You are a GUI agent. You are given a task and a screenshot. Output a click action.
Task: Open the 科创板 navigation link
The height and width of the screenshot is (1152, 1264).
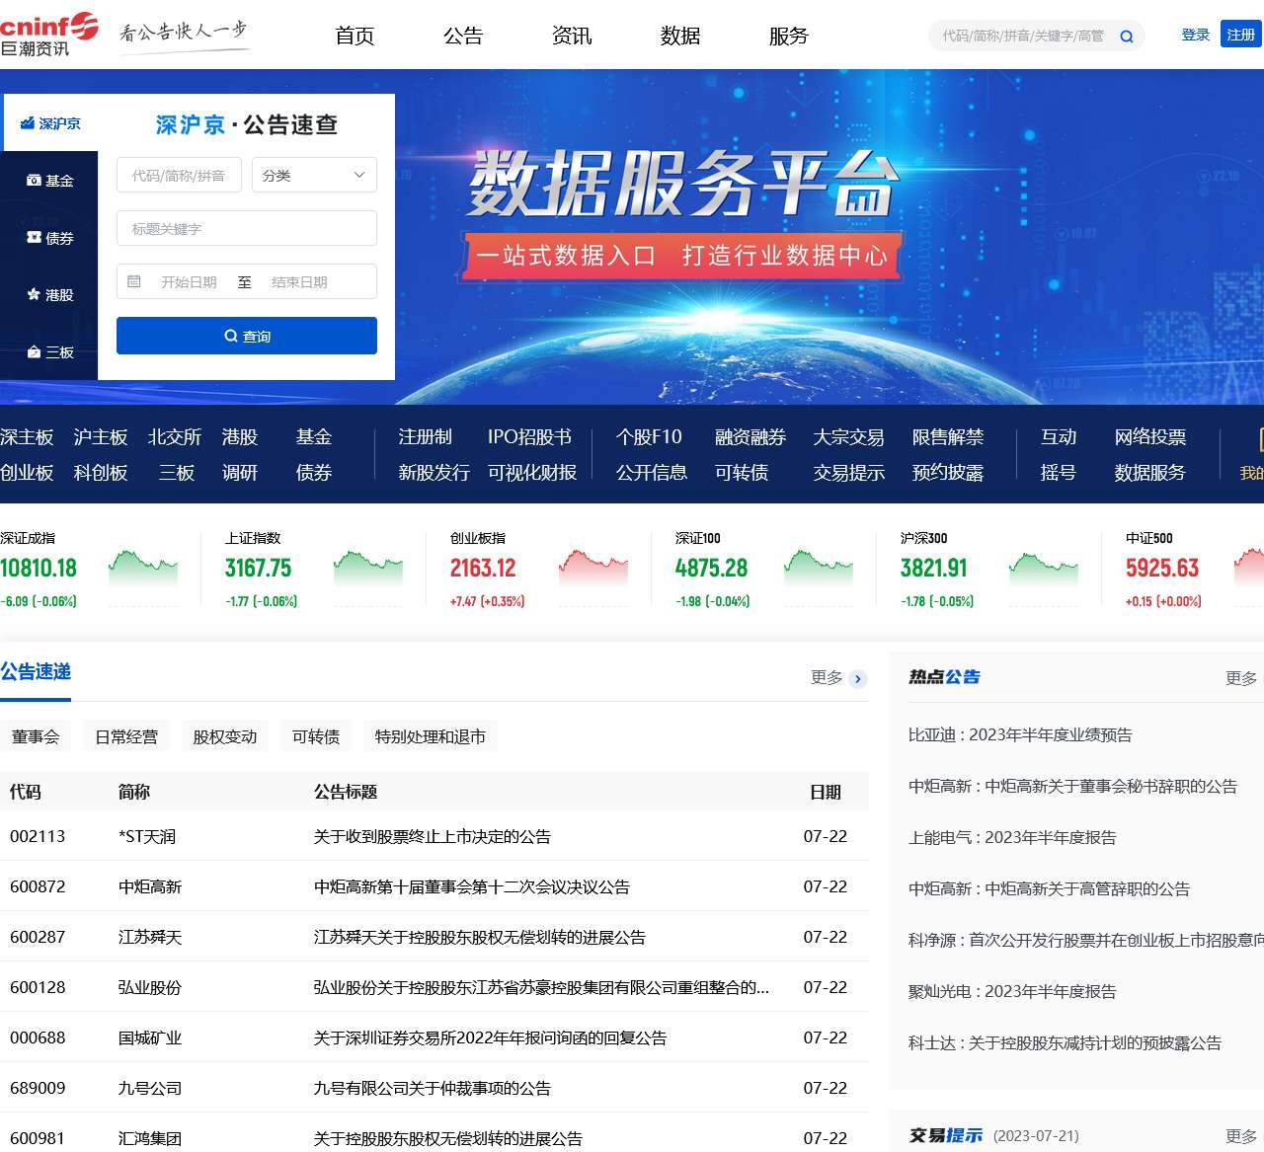click(x=101, y=473)
